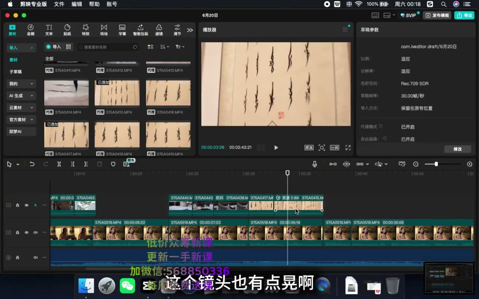Mute the 375A0518 video track speaker
The height and width of the screenshot is (299, 479).
(x=35, y=233)
